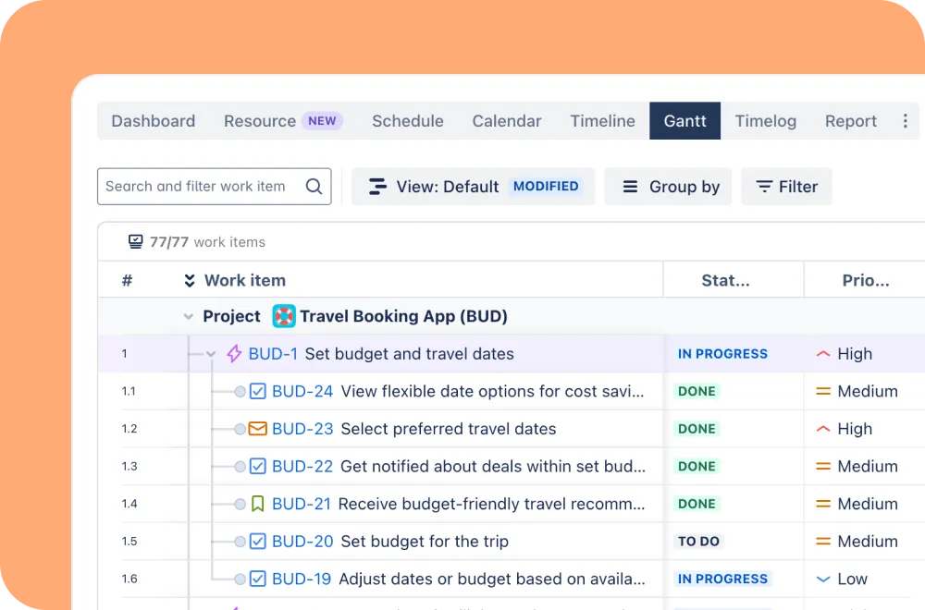Click the BUD-22 task checkbox icon
Screen dimensions: 925x610
(x=258, y=466)
